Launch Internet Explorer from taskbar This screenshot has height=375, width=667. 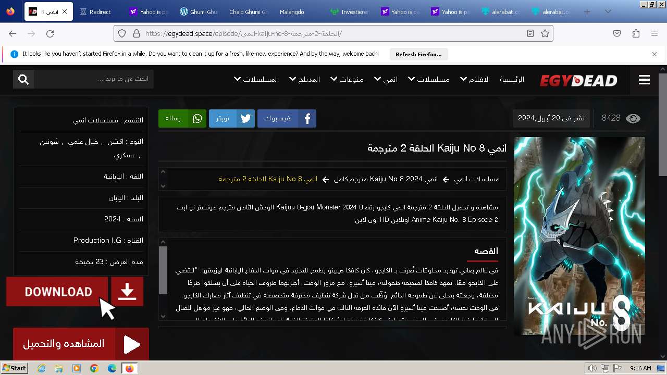pos(41,368)
